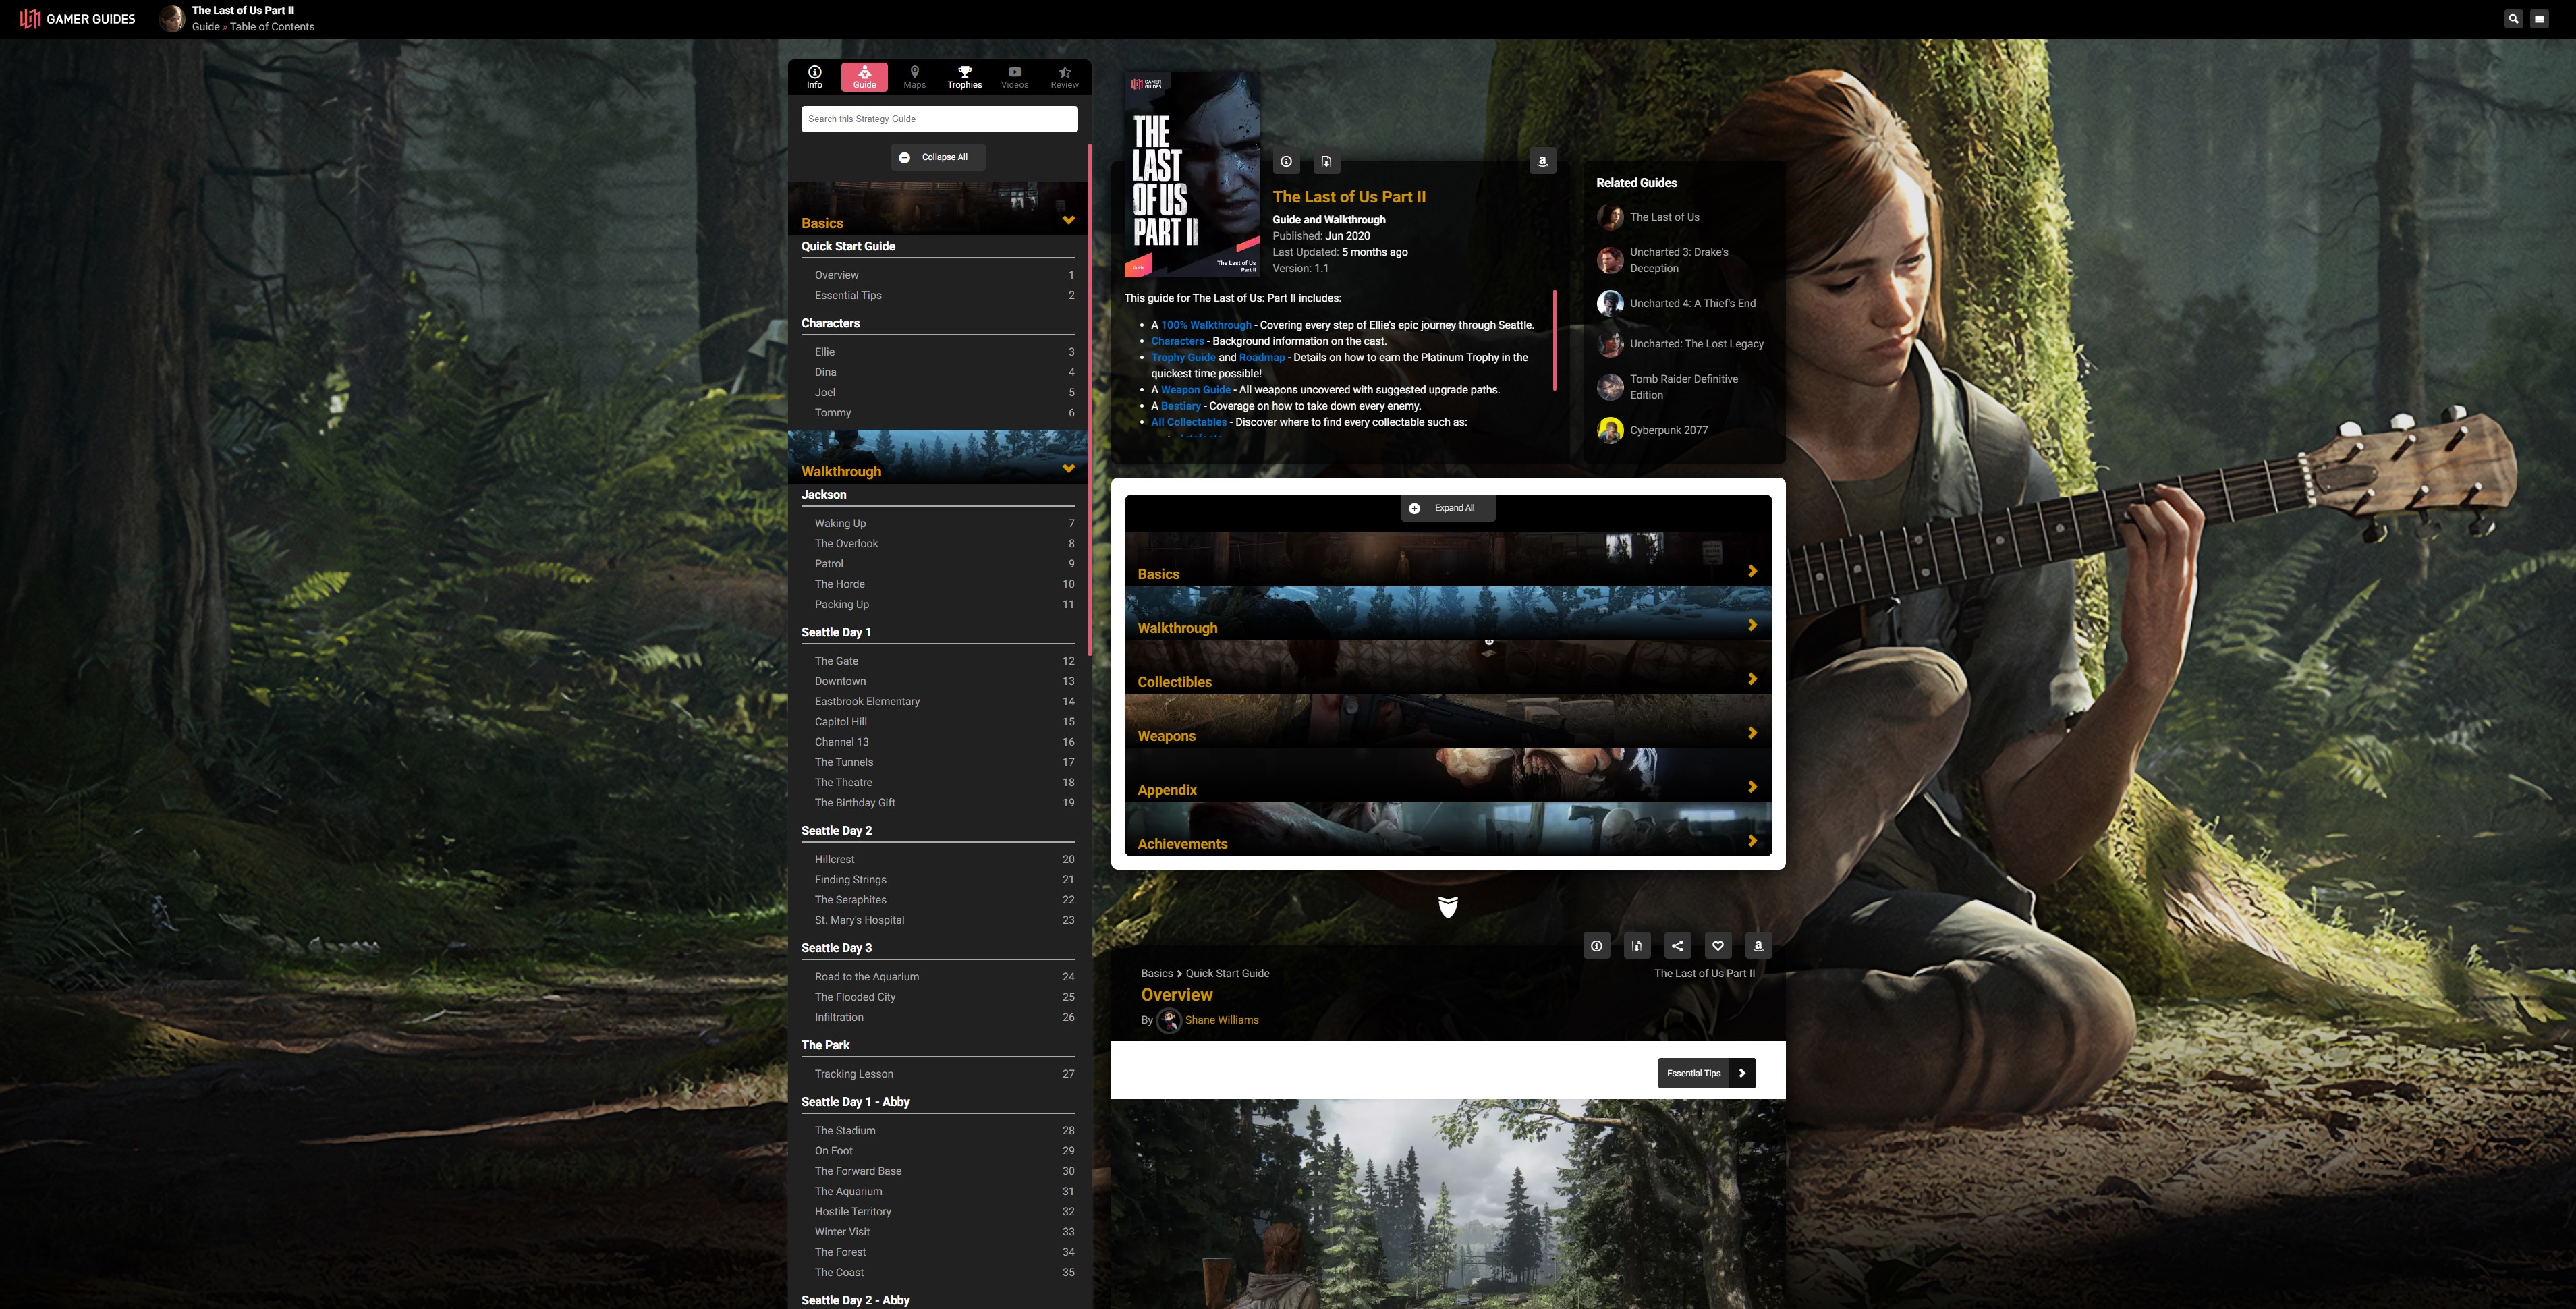Click the game avatar in the header
This screenshot has width=2576, height=1309.
coord(172,19)
